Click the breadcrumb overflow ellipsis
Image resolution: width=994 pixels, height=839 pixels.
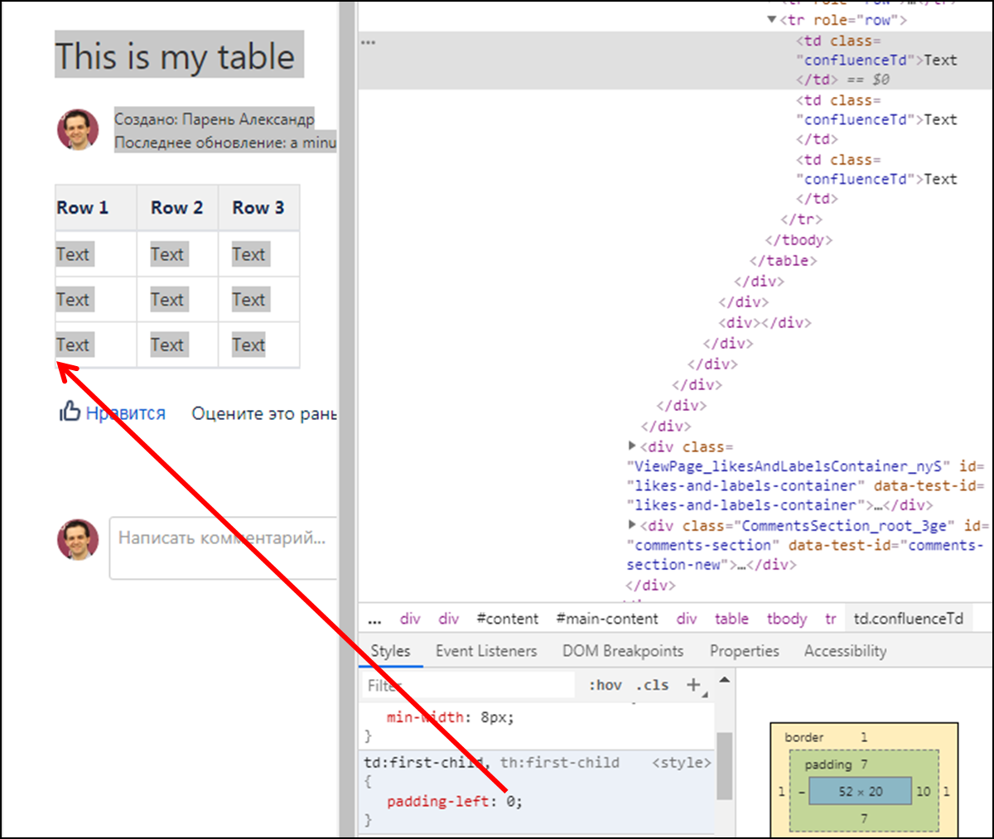coord(374,620)
